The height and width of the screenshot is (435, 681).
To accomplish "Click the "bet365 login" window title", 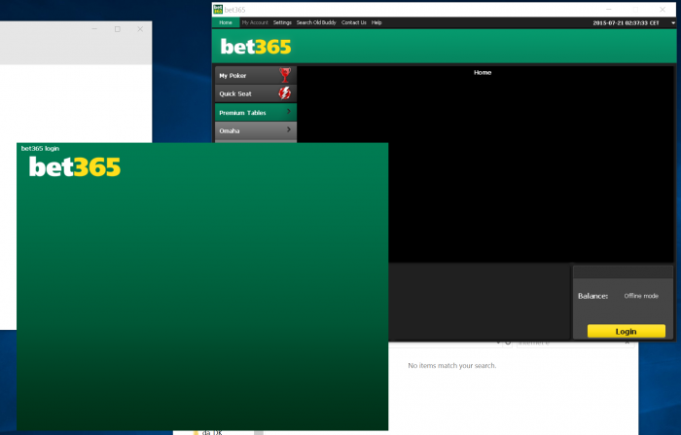I will [x=40, y=148].
